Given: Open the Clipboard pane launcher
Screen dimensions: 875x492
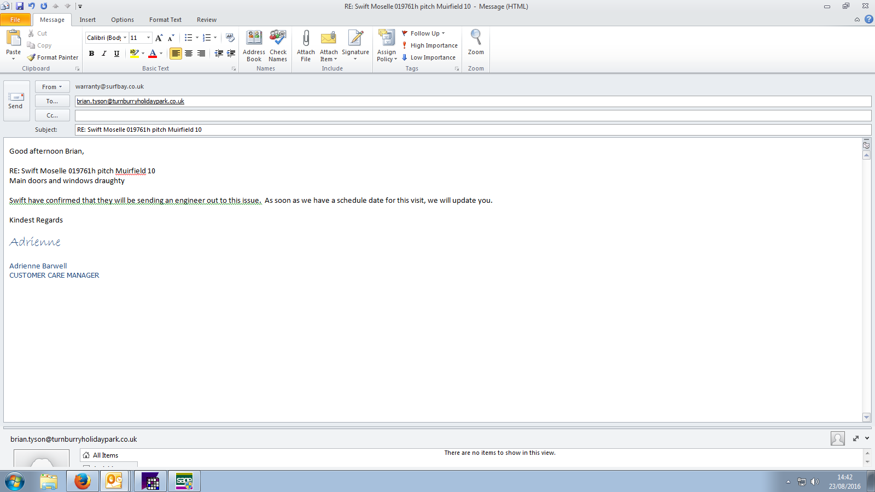Looking at the screenshot, I should (78, 69).
